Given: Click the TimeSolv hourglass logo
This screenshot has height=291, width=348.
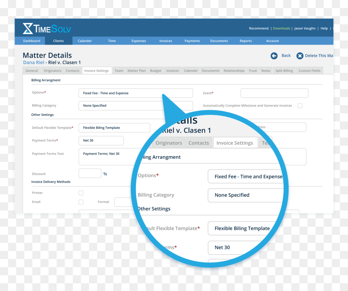Looking at the screenshot, I should coord(28,28).
